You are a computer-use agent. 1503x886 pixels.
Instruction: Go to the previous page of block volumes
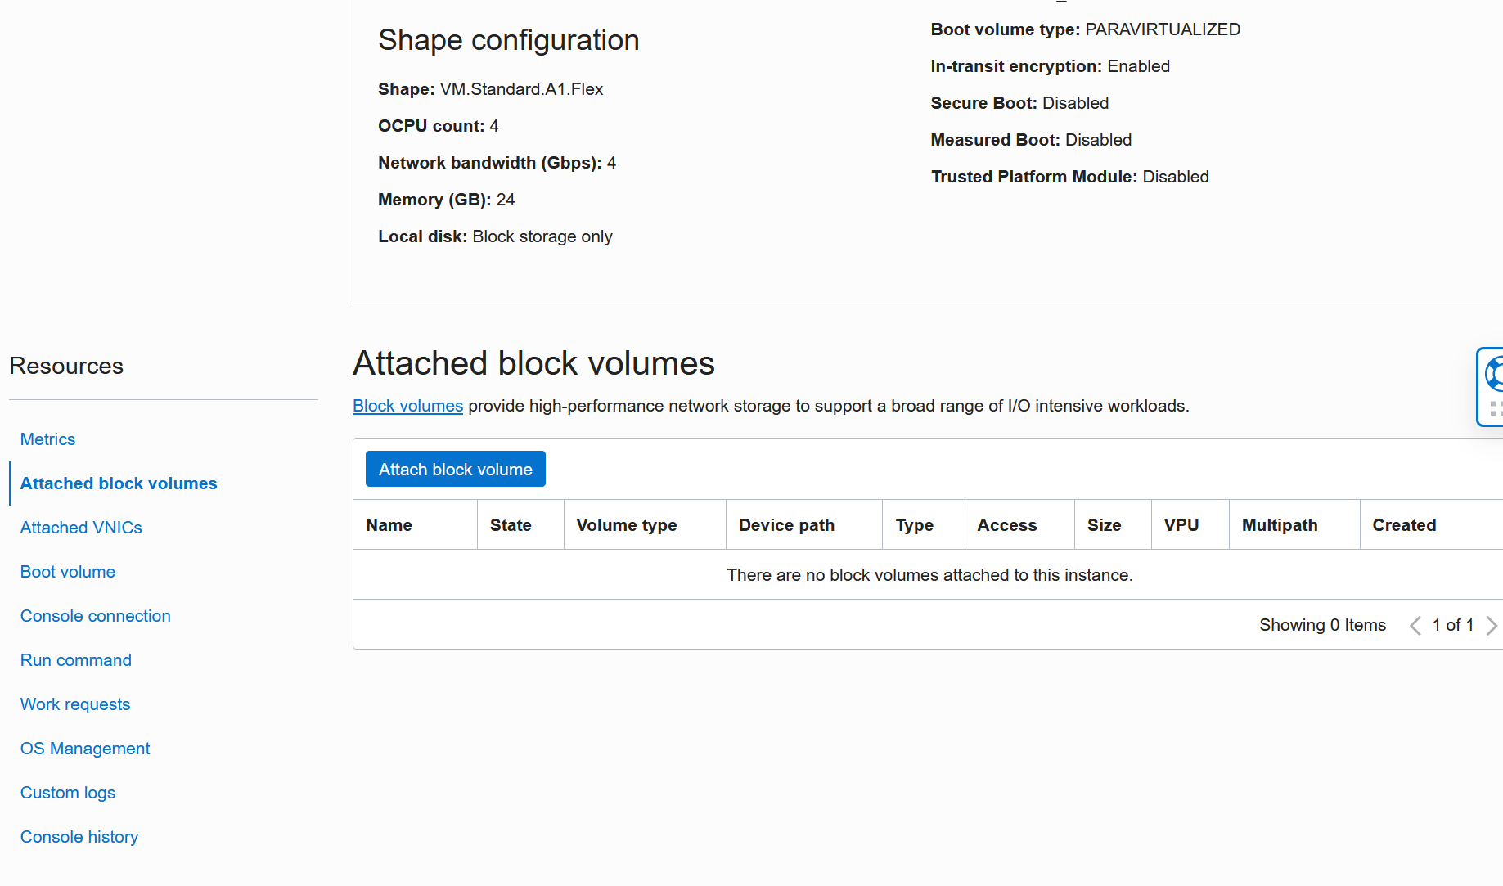(1415, 625)
